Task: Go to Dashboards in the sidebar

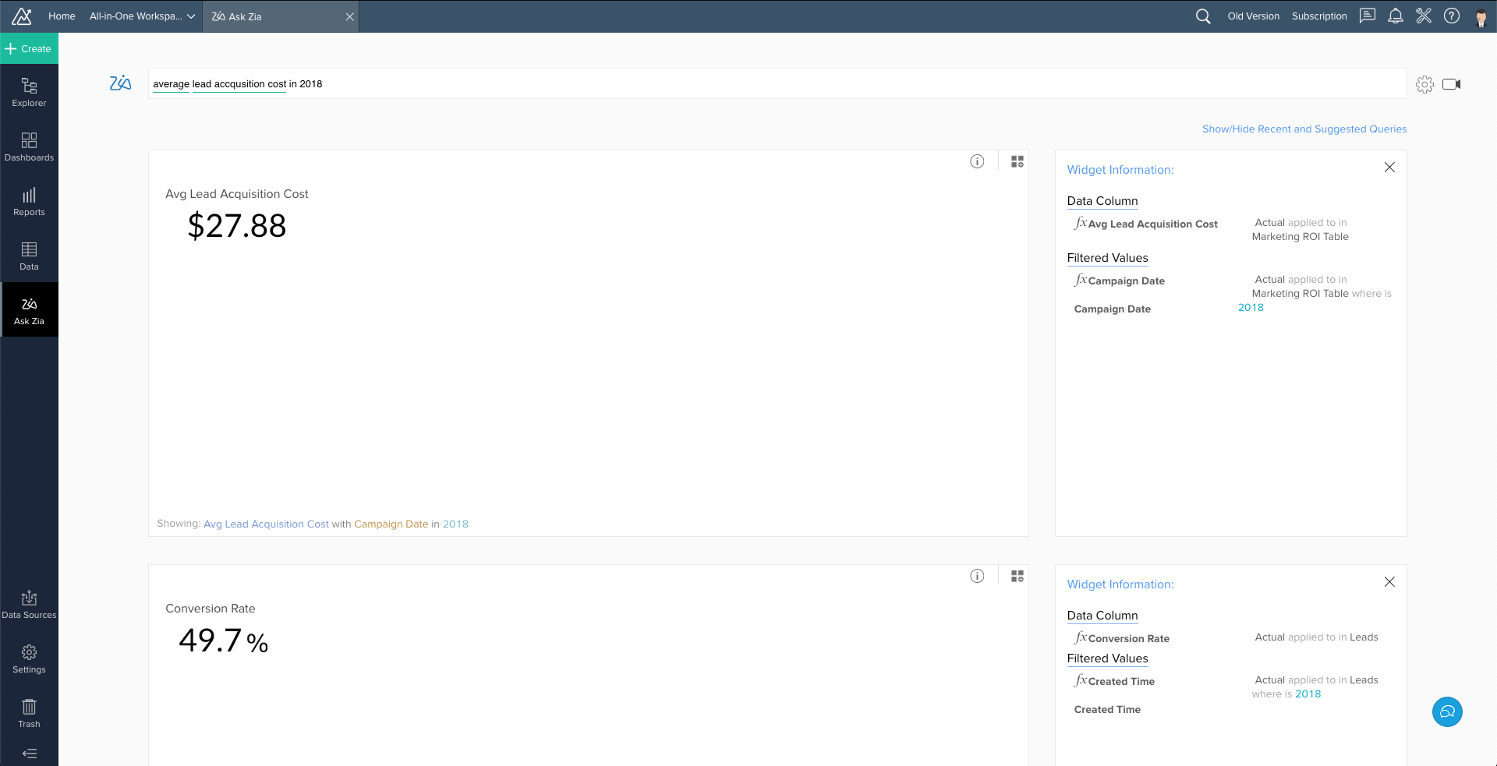Action: [29, 146]
